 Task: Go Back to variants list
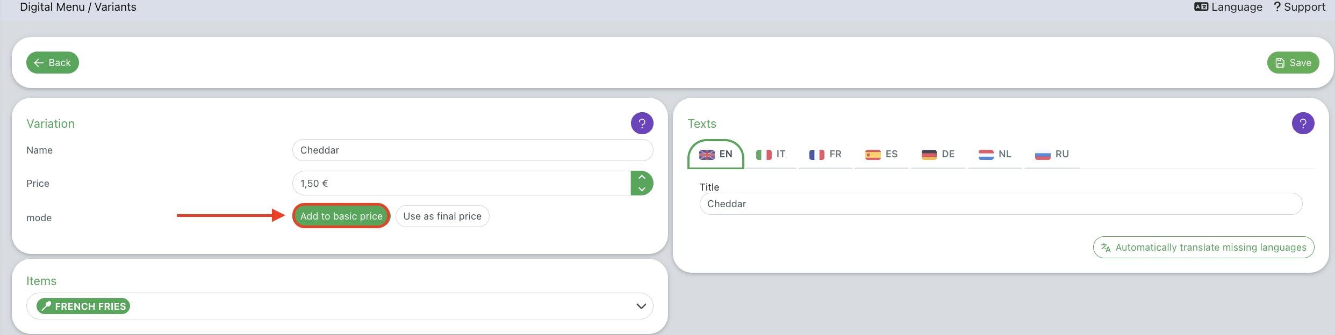pos(53,63)
